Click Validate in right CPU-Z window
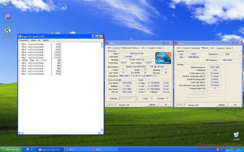 pos(221,105)
